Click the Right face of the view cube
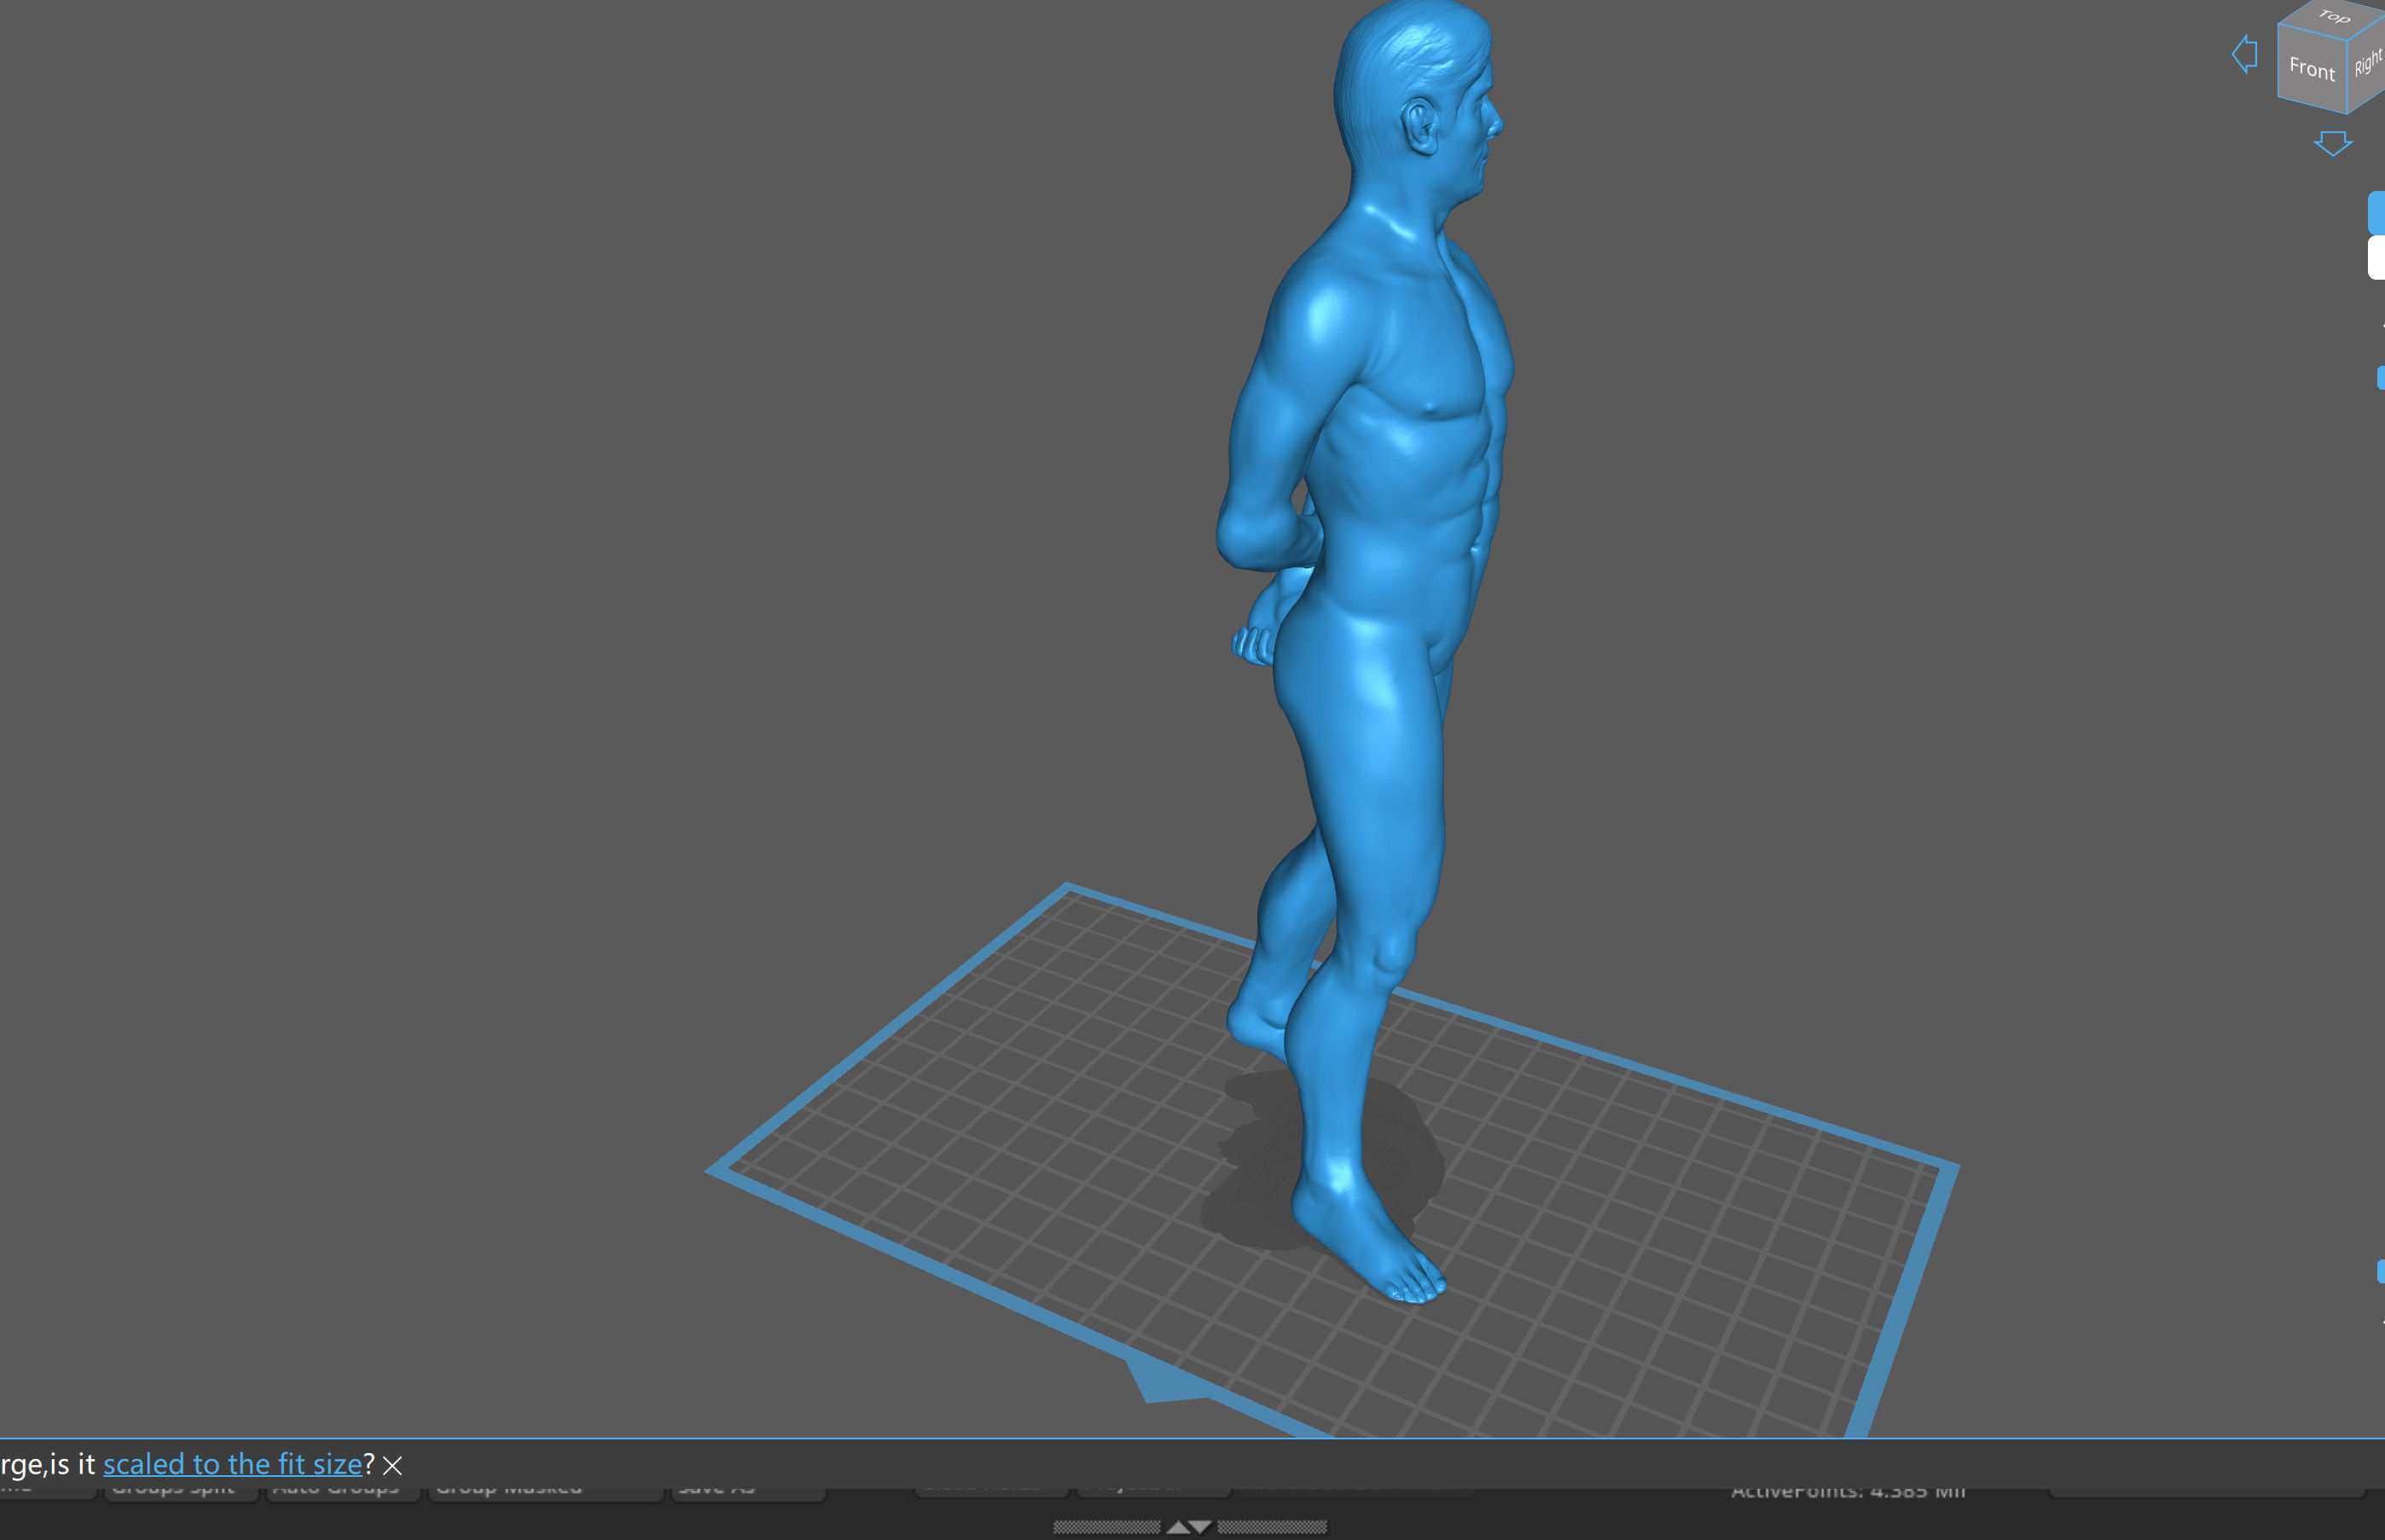The height and width of the screenshot is (1540, 2385). pyautogui.click(x=2366, y=65)
